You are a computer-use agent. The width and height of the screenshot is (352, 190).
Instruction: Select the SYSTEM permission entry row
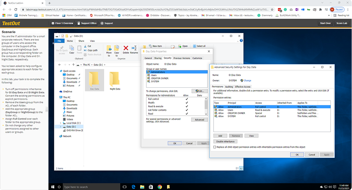point(272,116)
